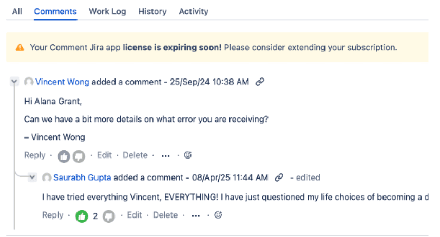Toggle the green thumbs up on Saurabh's reply
Viewport: 440px width, 237px height.
82,216
